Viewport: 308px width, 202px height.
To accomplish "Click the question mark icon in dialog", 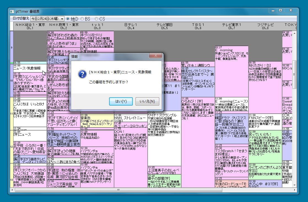I will [x=82, y=74].
